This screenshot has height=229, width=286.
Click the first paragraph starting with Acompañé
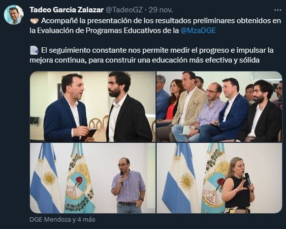tap(156, 26)
